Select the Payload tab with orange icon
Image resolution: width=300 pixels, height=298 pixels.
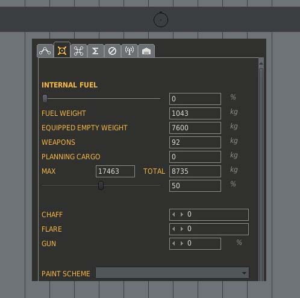point(62,50)
